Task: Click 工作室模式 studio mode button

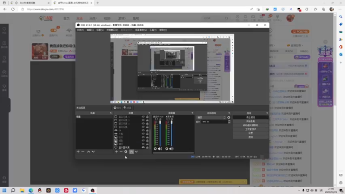Action: (x=251, y=129)
